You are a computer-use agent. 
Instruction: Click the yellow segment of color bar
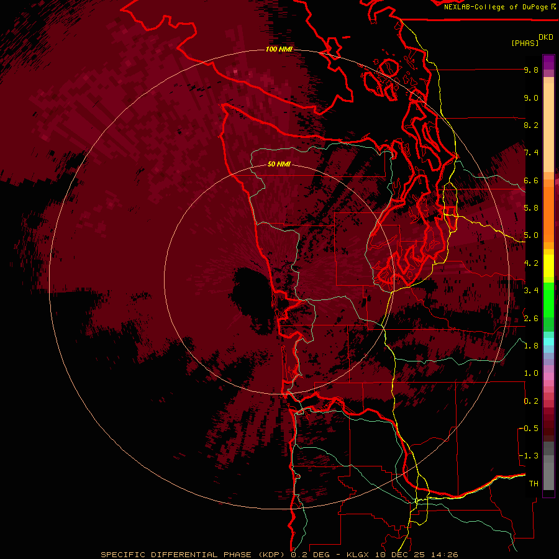pos(548,266)
